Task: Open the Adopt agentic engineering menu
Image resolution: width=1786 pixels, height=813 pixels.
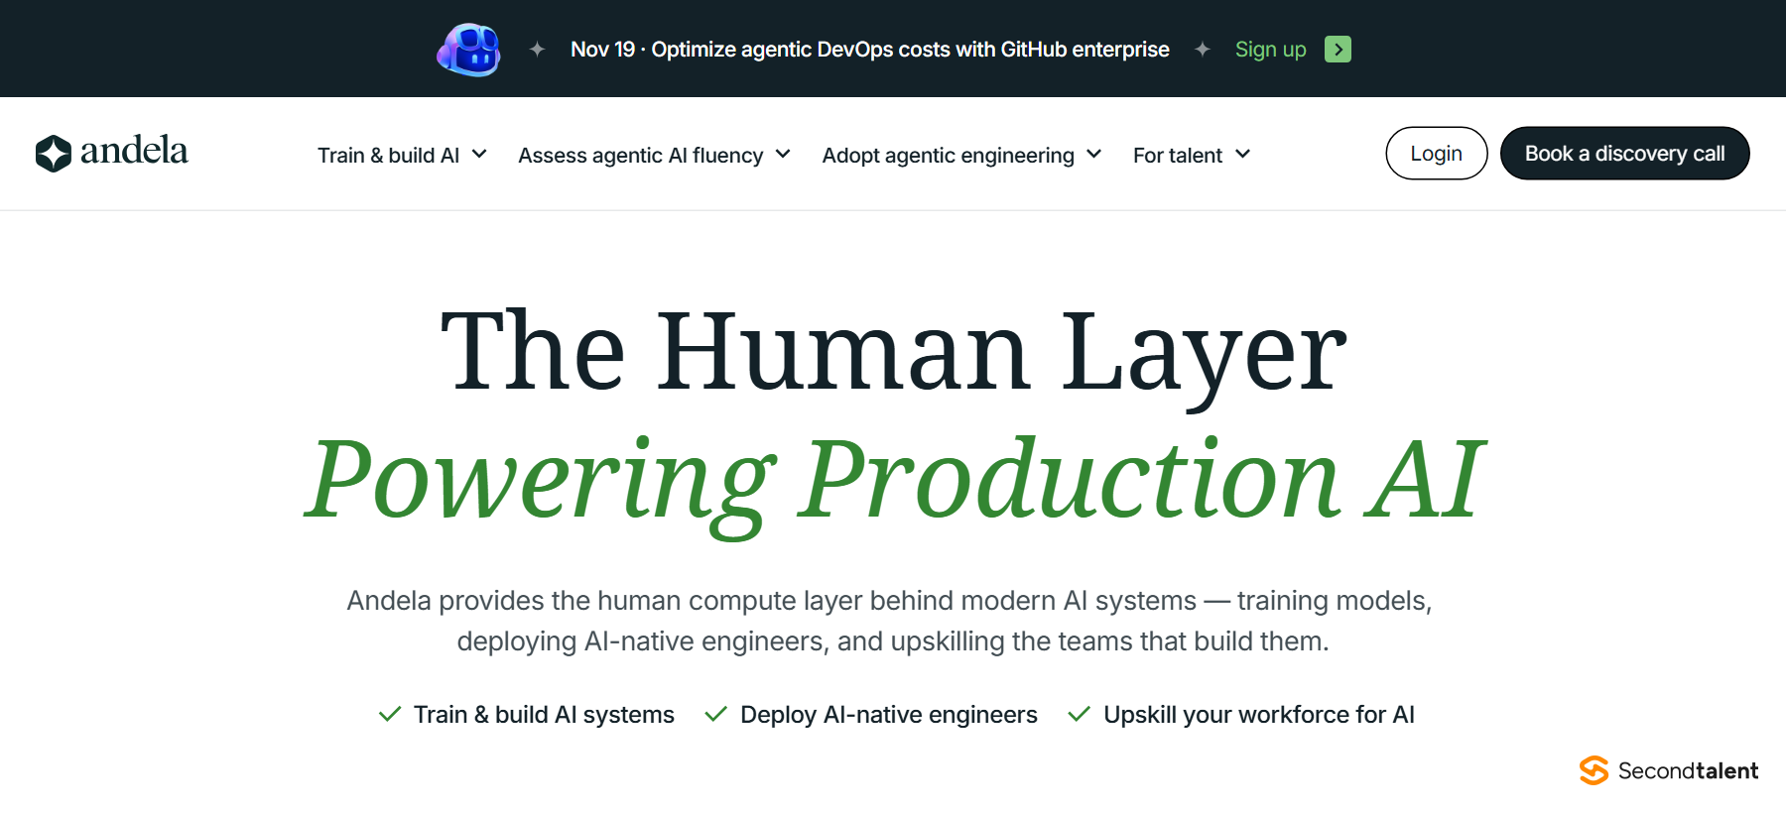Action: 962,155
